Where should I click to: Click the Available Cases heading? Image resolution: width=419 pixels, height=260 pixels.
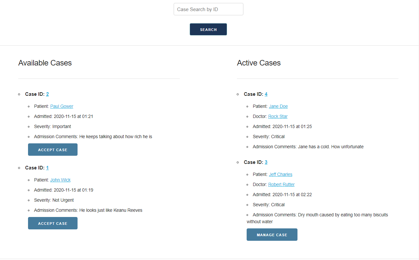coord(45,63)
